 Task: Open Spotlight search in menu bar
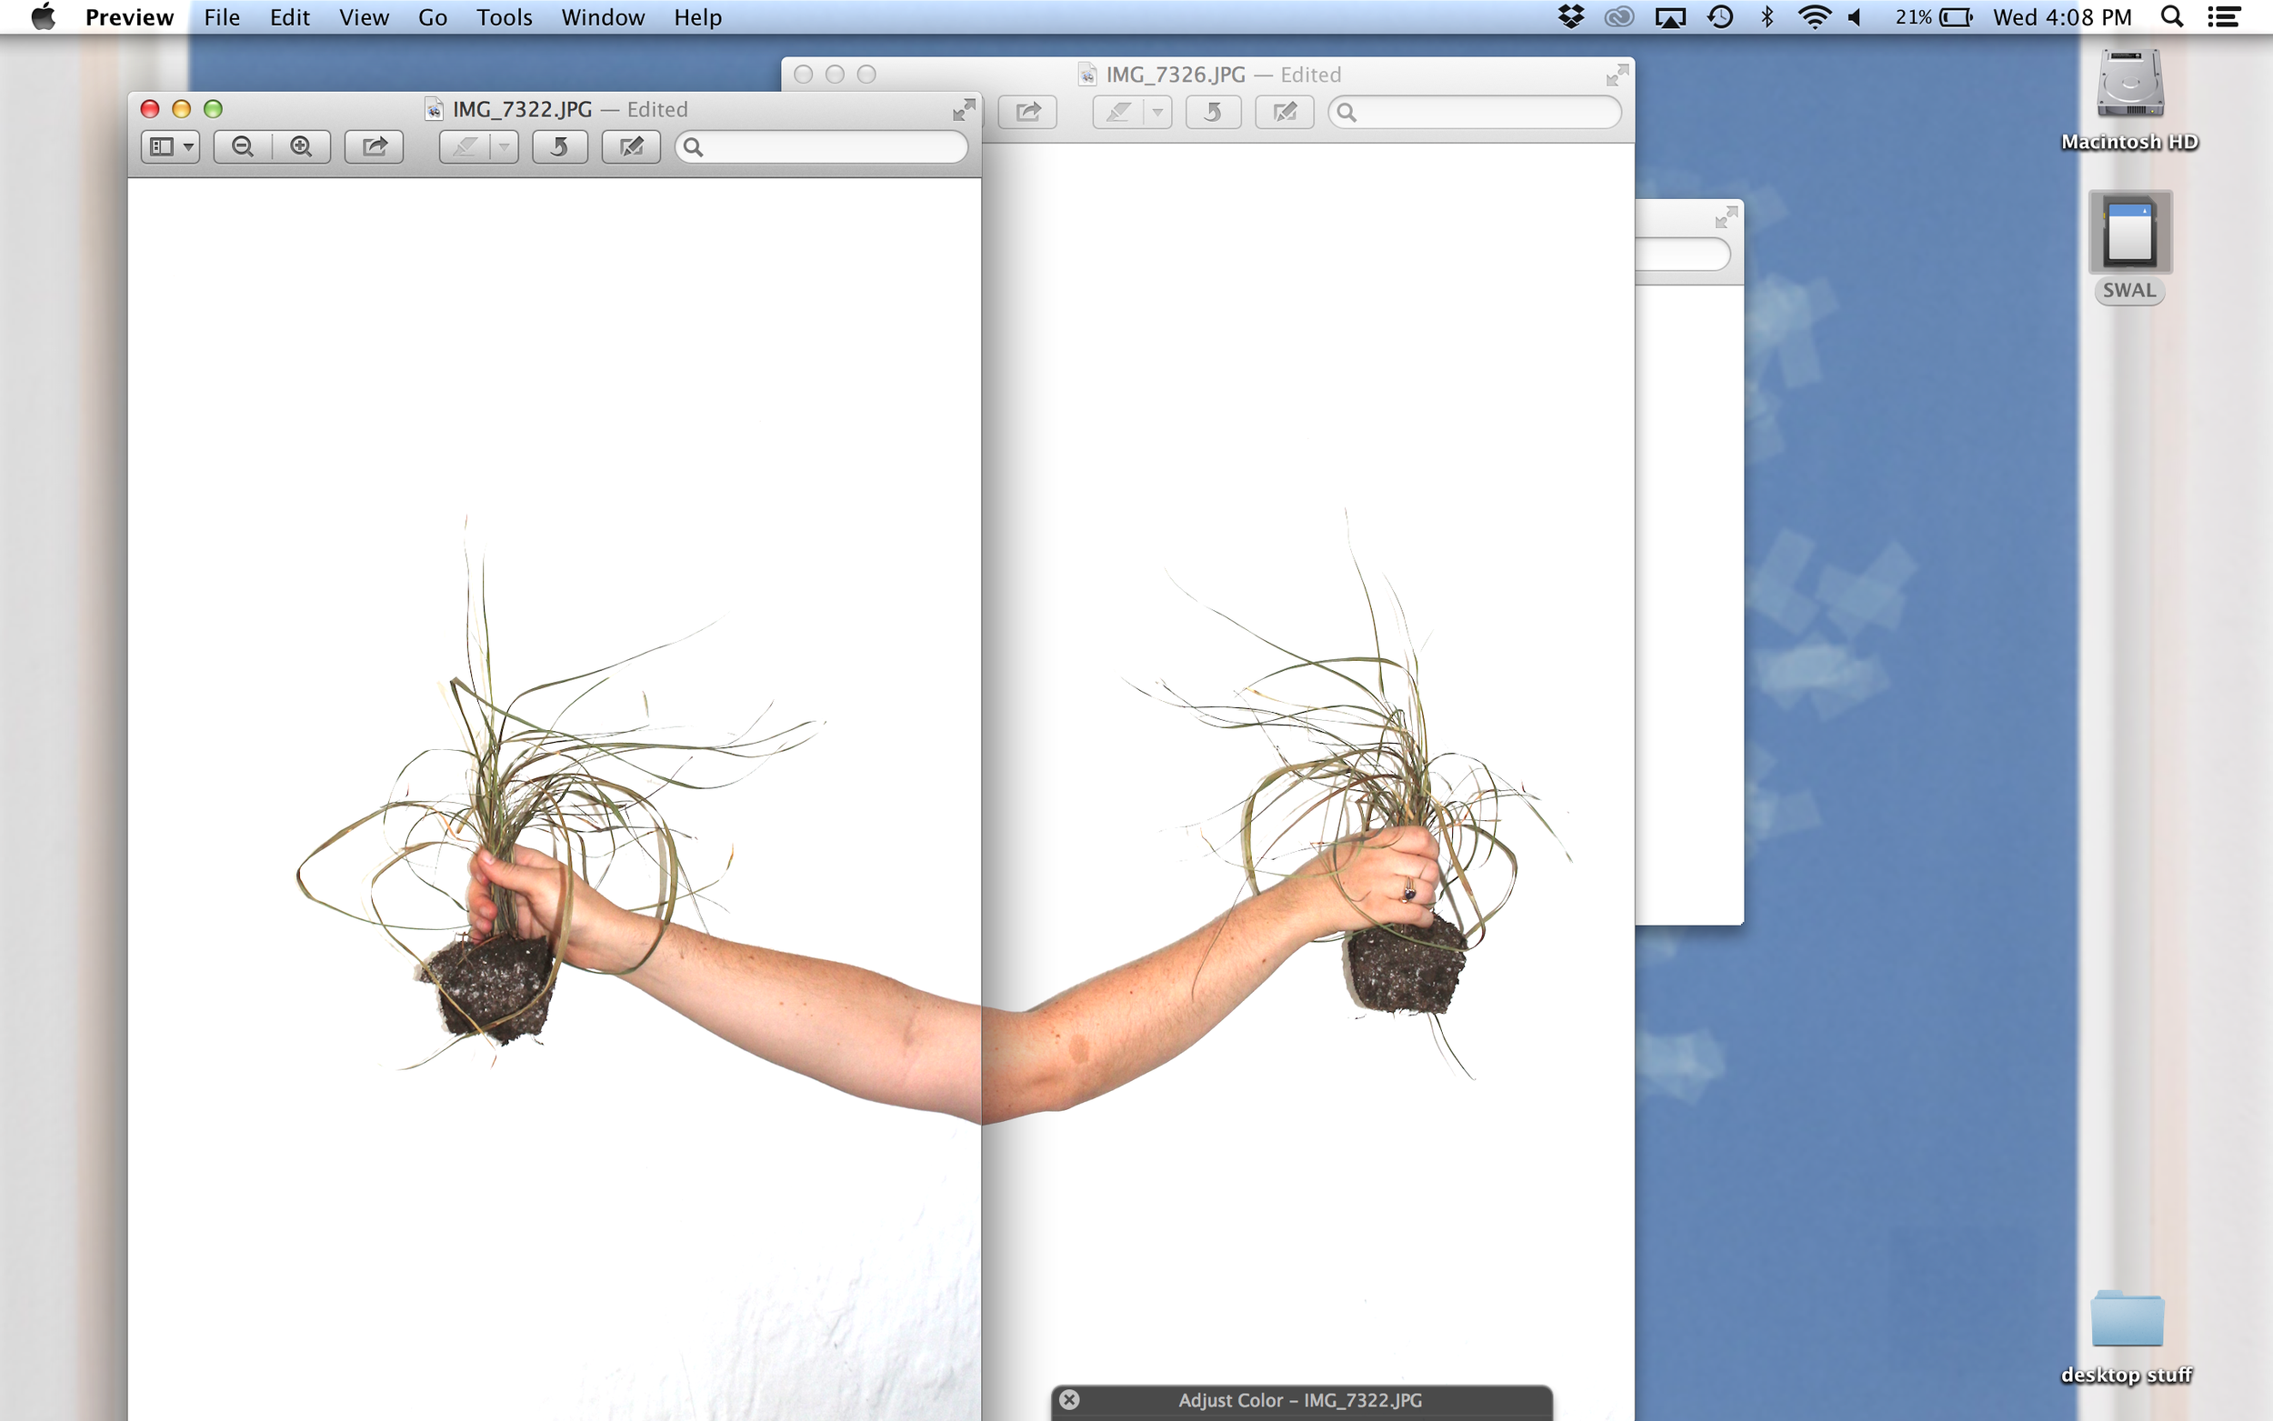point(2170,17)
